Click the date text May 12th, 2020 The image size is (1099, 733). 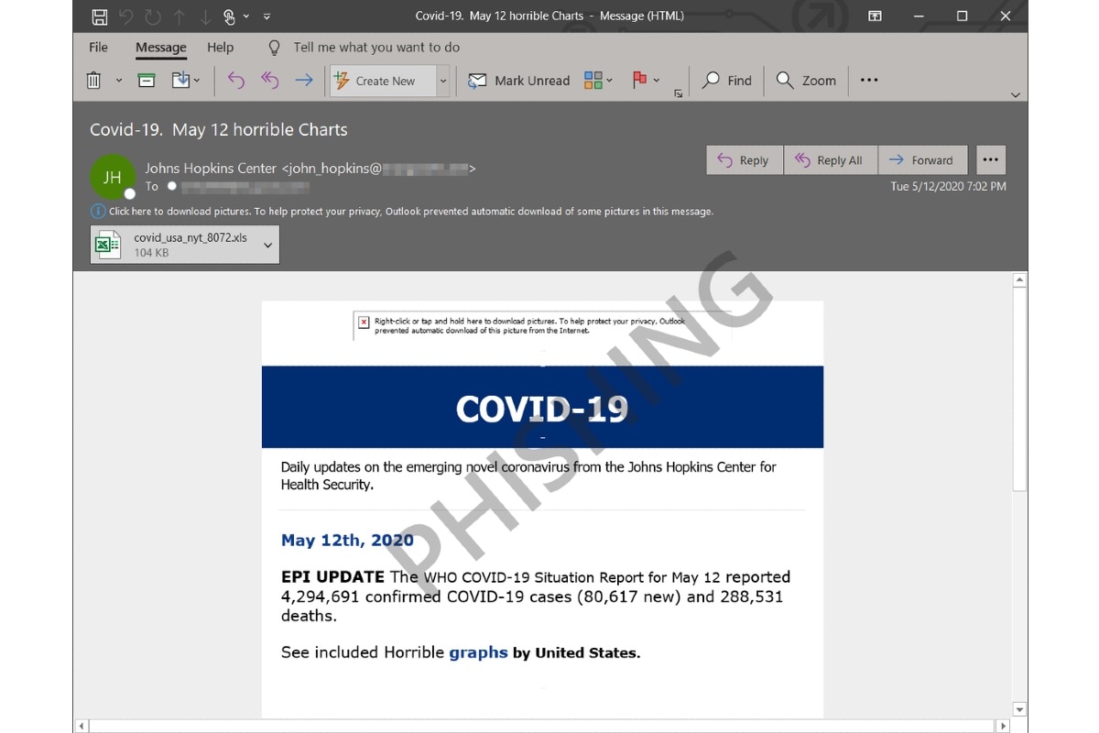point(347,540)
